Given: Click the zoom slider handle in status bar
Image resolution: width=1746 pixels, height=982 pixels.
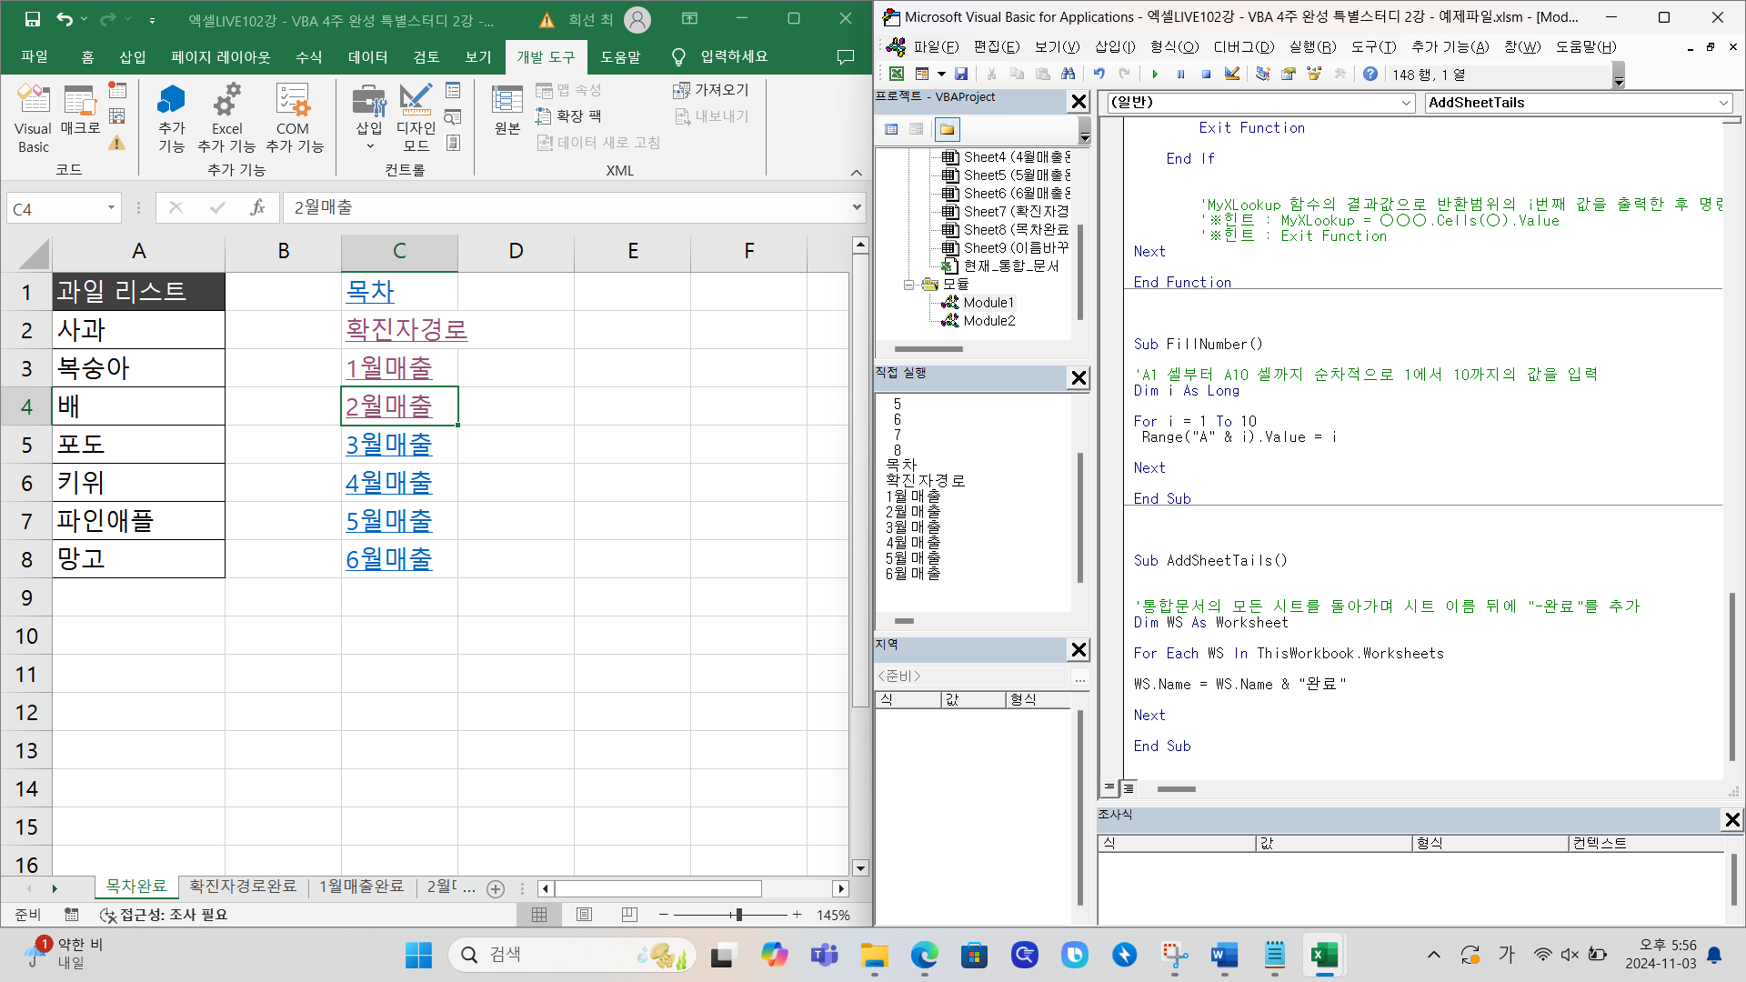Looking at the screenshot, I should pyautogui.click(x=738, y=915).
